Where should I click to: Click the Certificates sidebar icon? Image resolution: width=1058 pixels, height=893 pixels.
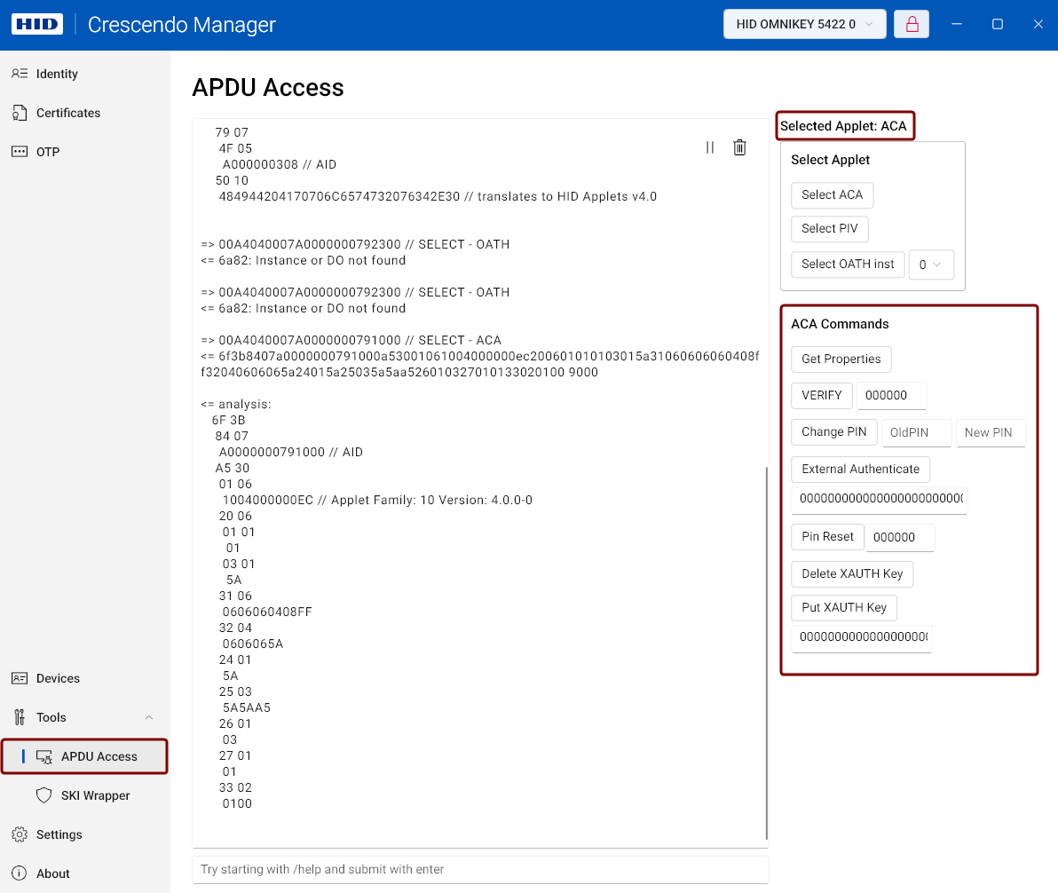click(20, 113)
